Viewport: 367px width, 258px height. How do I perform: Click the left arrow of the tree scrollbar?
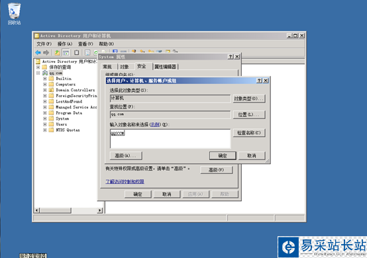point(36,210)
